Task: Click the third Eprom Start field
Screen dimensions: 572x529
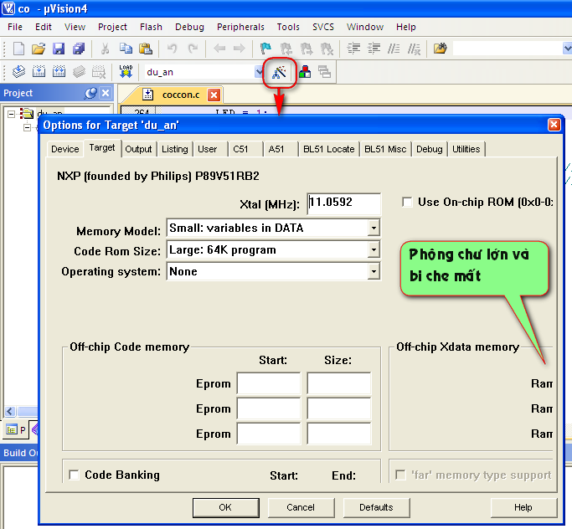Action: coord(269,434)
